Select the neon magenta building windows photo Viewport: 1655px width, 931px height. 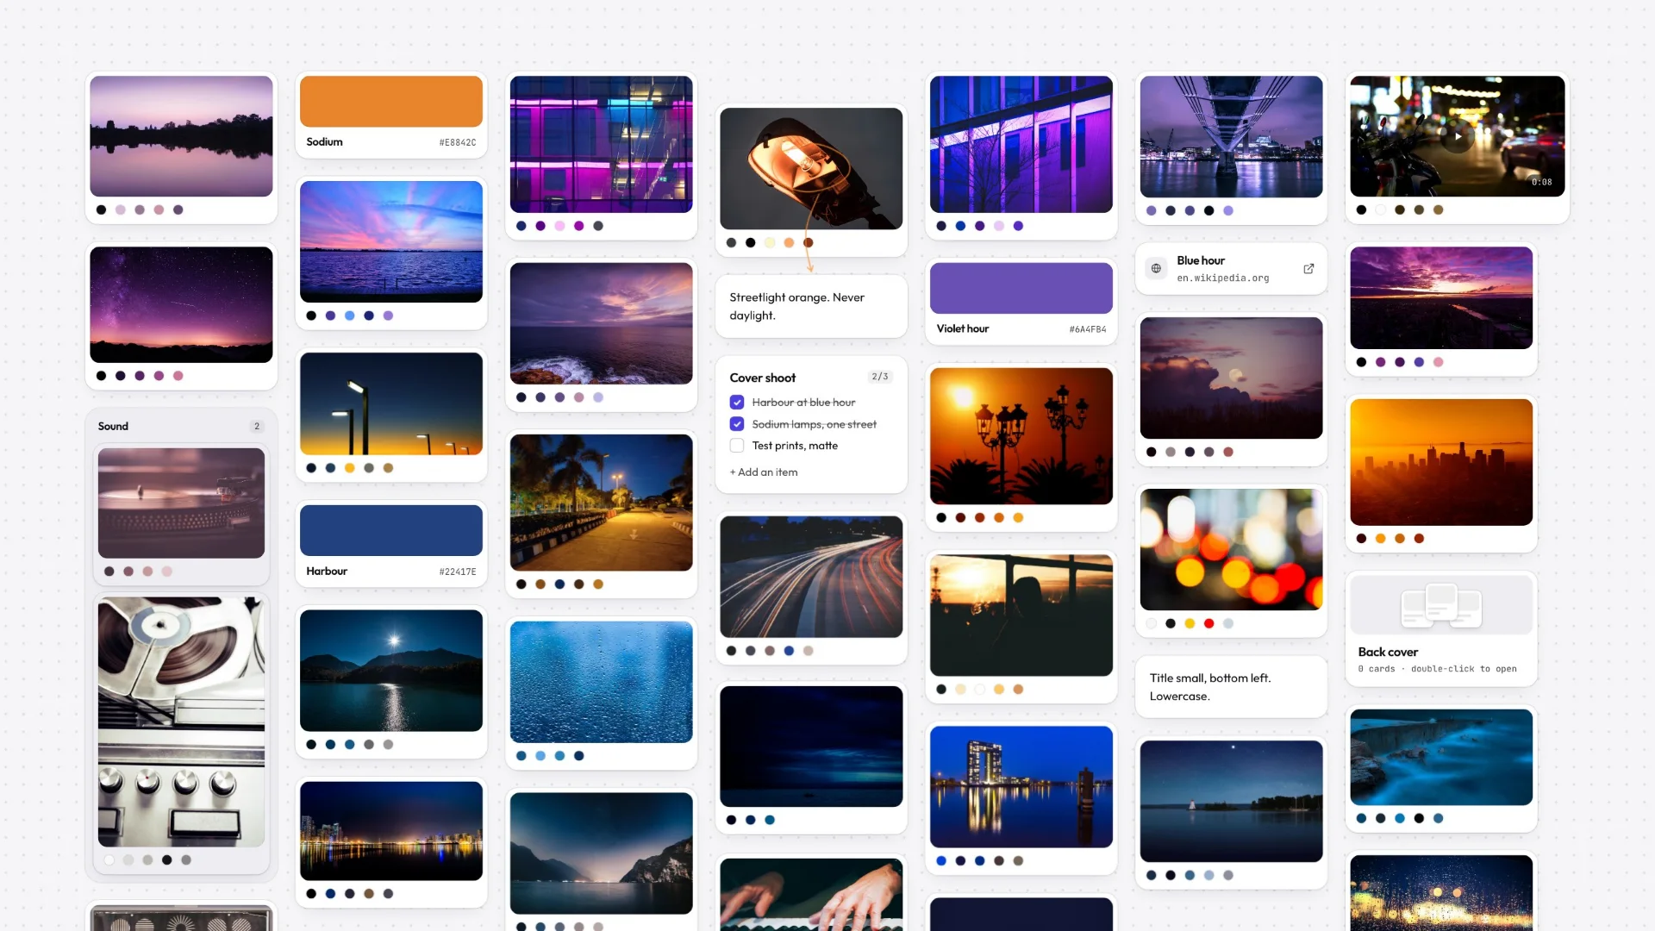click(x=601, y=144)
